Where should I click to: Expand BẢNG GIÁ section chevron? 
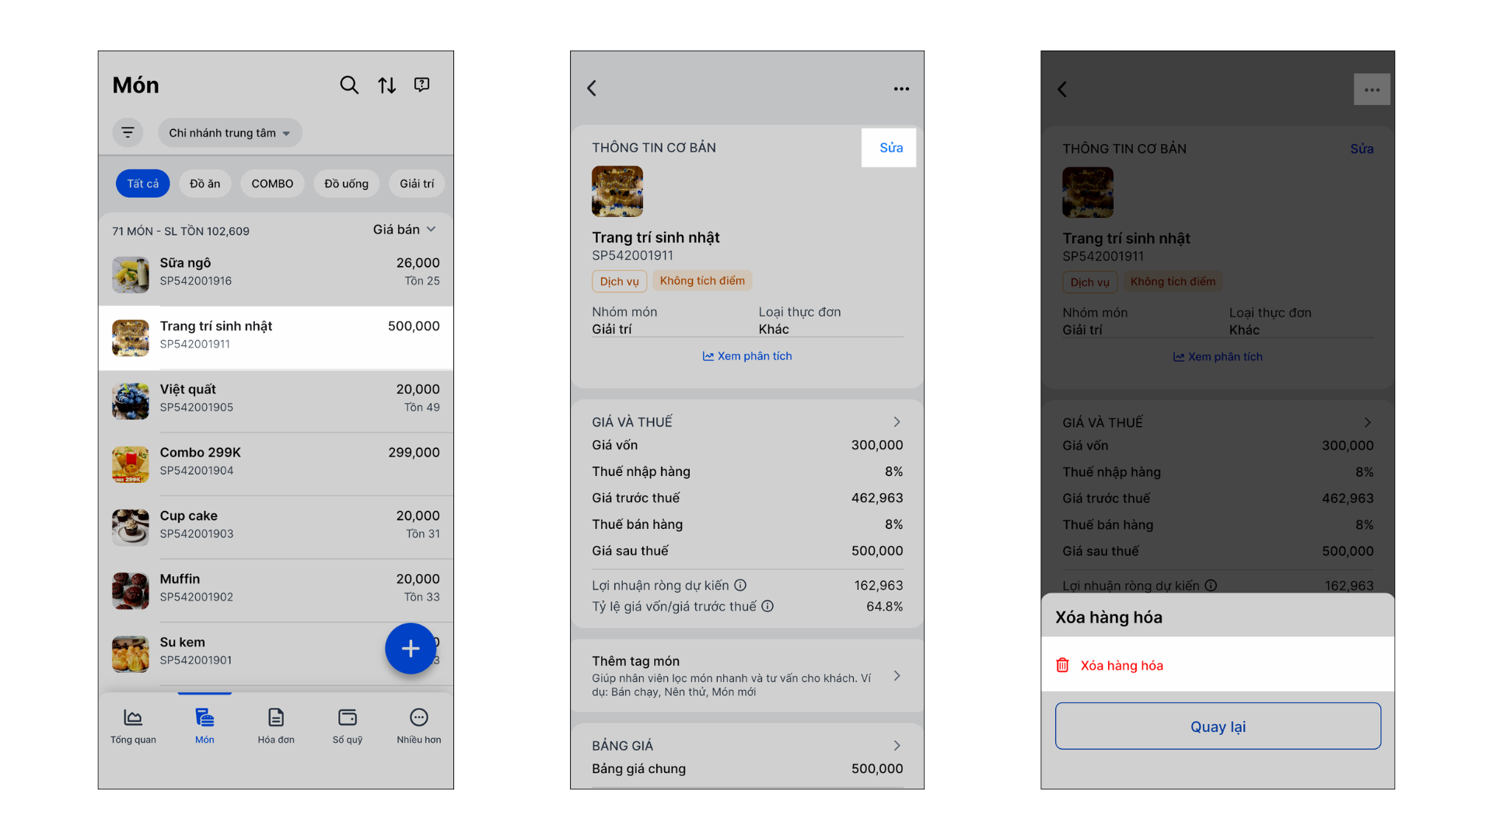pos(897,745)
